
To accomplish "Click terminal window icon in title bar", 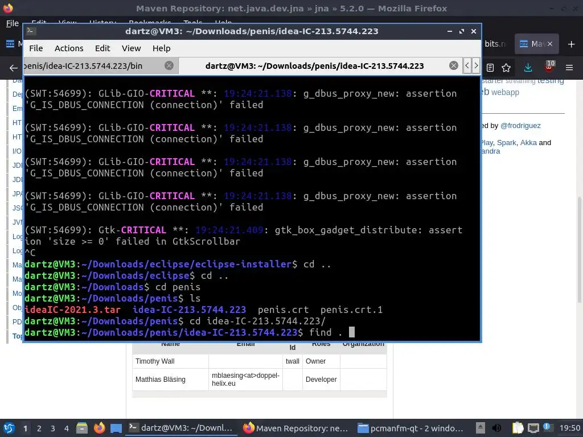I will pos(32,31).
